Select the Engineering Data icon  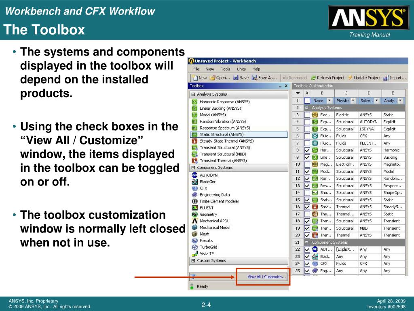coord(194,195)
